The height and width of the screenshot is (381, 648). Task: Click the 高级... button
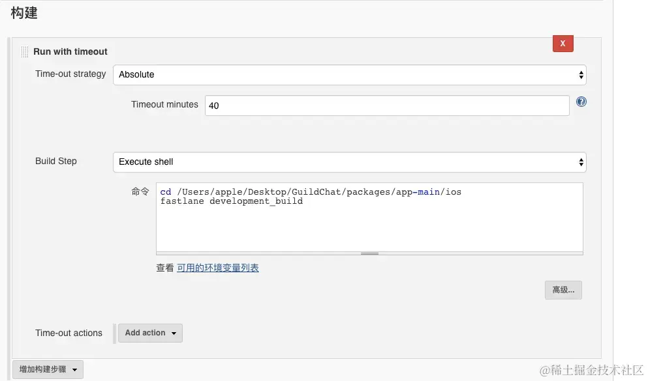click(563, 290)
